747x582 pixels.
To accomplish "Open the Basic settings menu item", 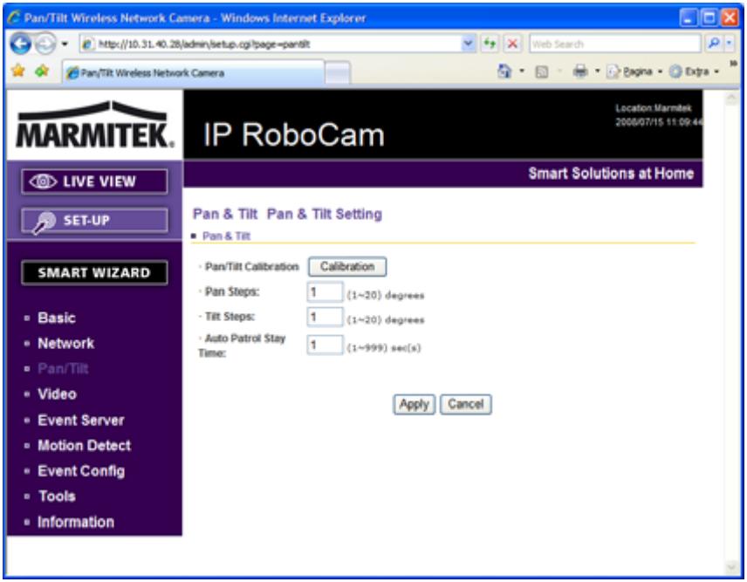I will pos(56,318).
